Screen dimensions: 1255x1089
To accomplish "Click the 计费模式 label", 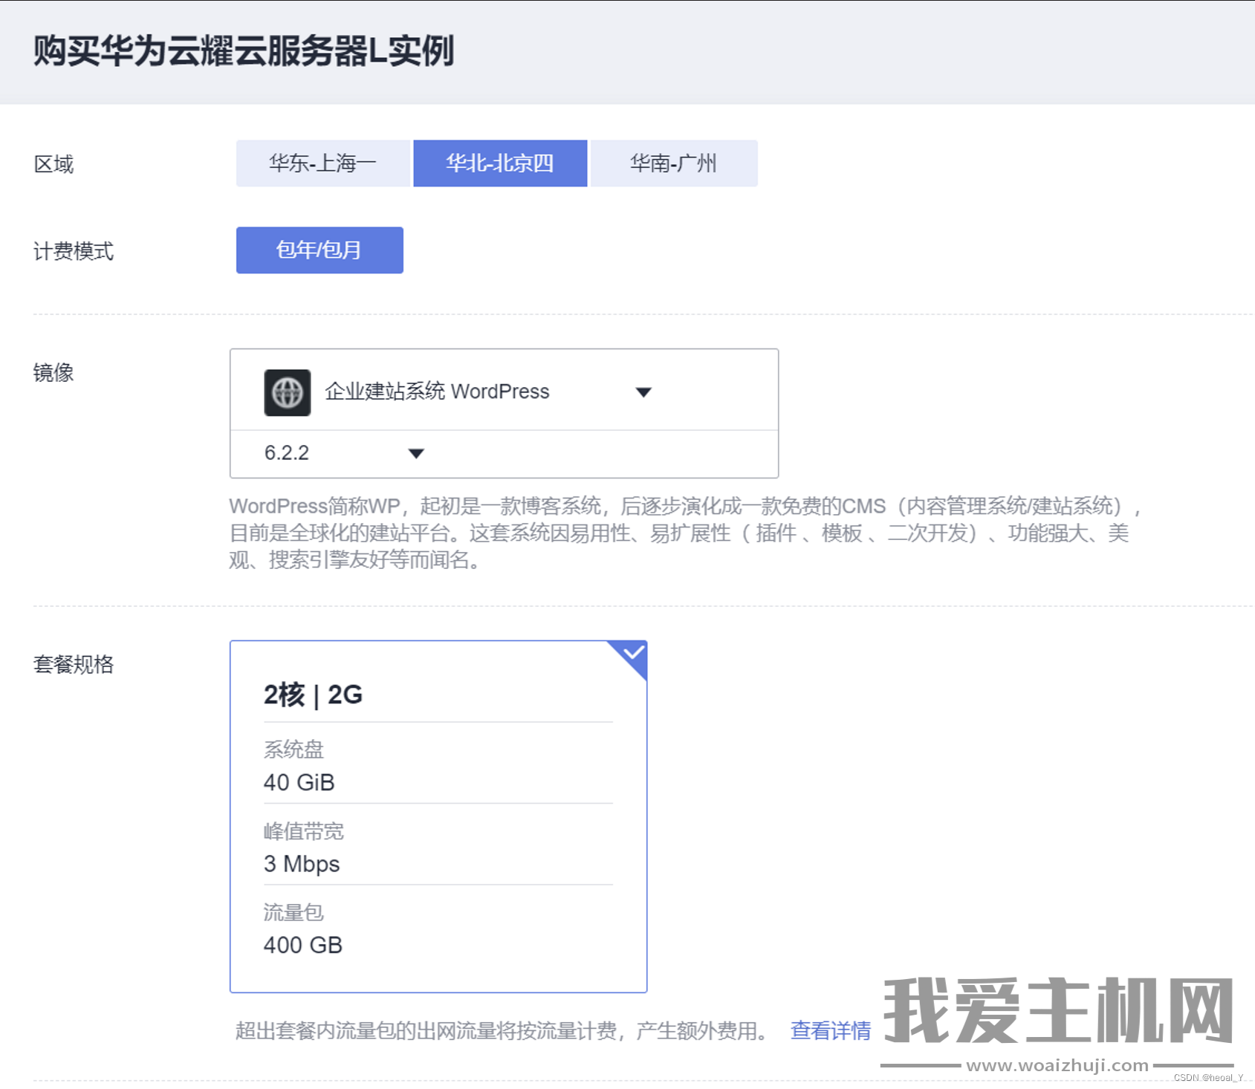I will (74, 251).
